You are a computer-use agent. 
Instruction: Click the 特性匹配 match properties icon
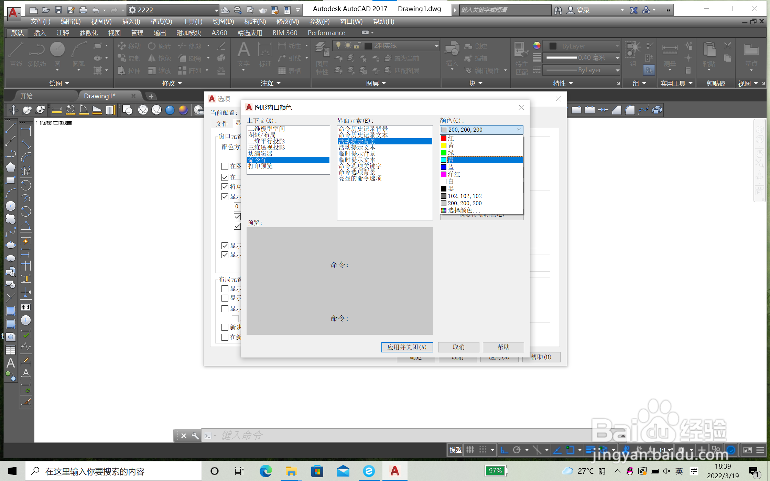click(521, 58)
